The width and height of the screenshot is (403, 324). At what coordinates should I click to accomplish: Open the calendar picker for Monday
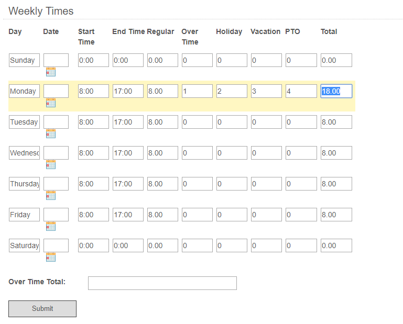pos(50,103)
